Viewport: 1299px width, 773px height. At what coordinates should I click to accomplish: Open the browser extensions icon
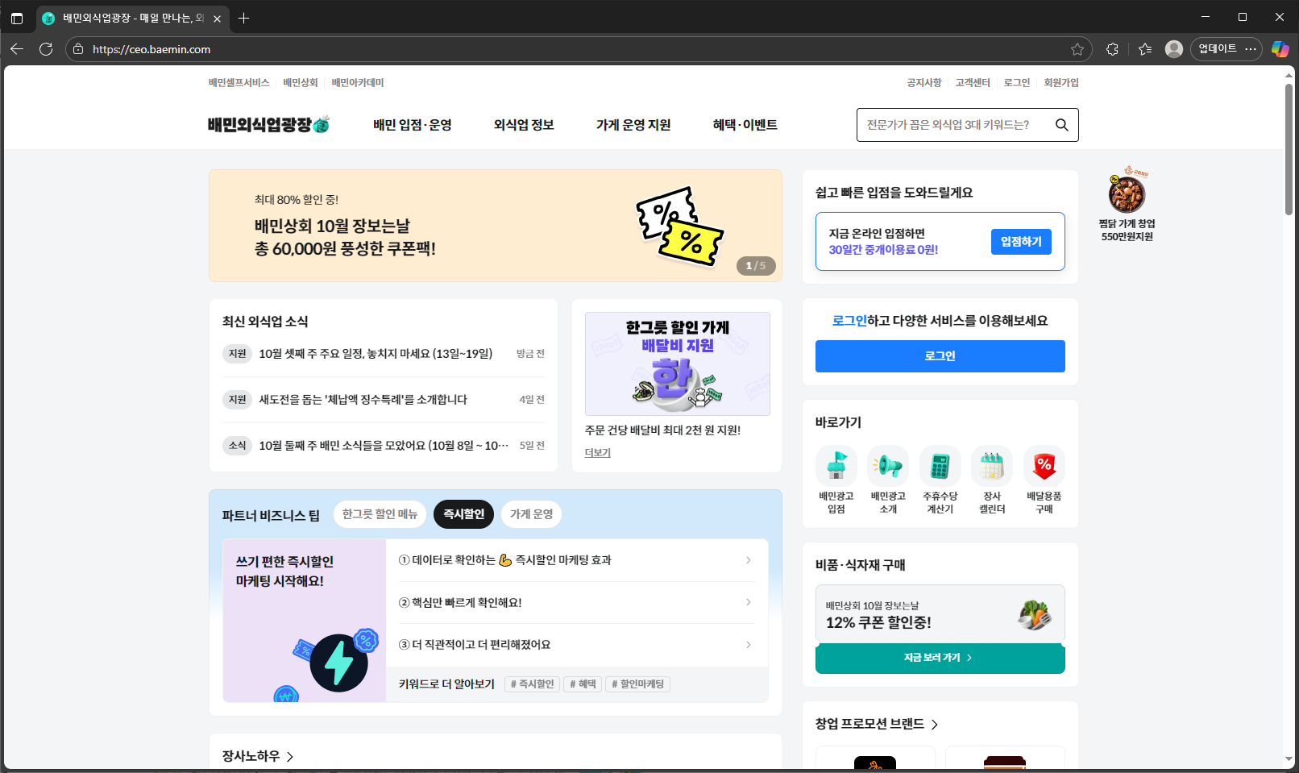click(x=1112, y=49)
